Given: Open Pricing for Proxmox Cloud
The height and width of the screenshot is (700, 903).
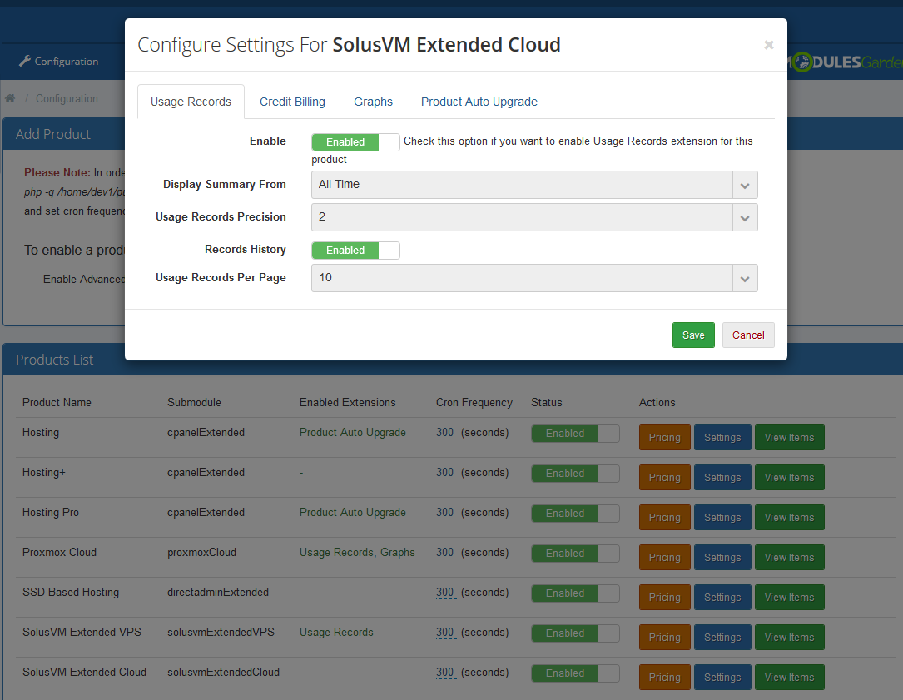Looking at the screenshot, I should (x=665, y=557).
